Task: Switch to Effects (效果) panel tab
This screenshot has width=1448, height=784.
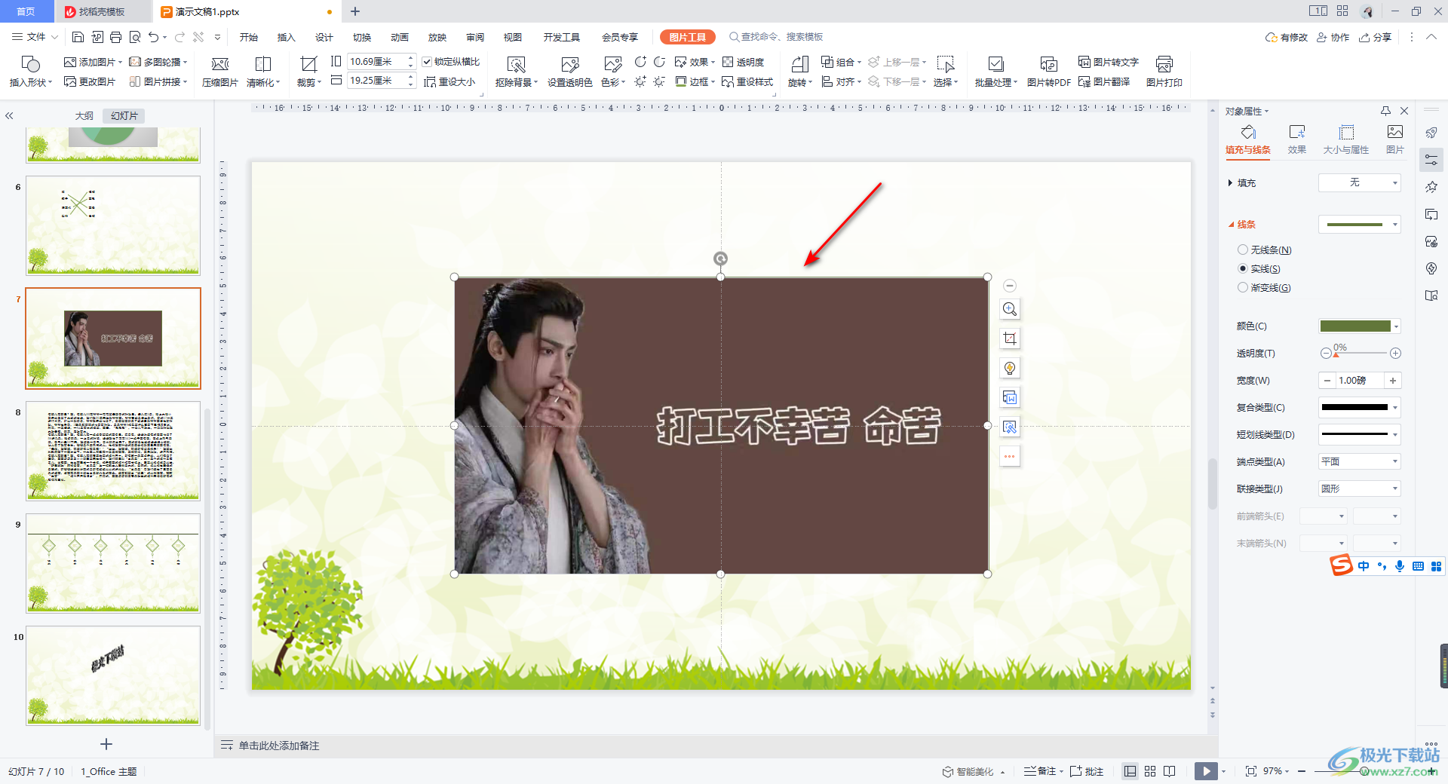Action: [1297, 139]
